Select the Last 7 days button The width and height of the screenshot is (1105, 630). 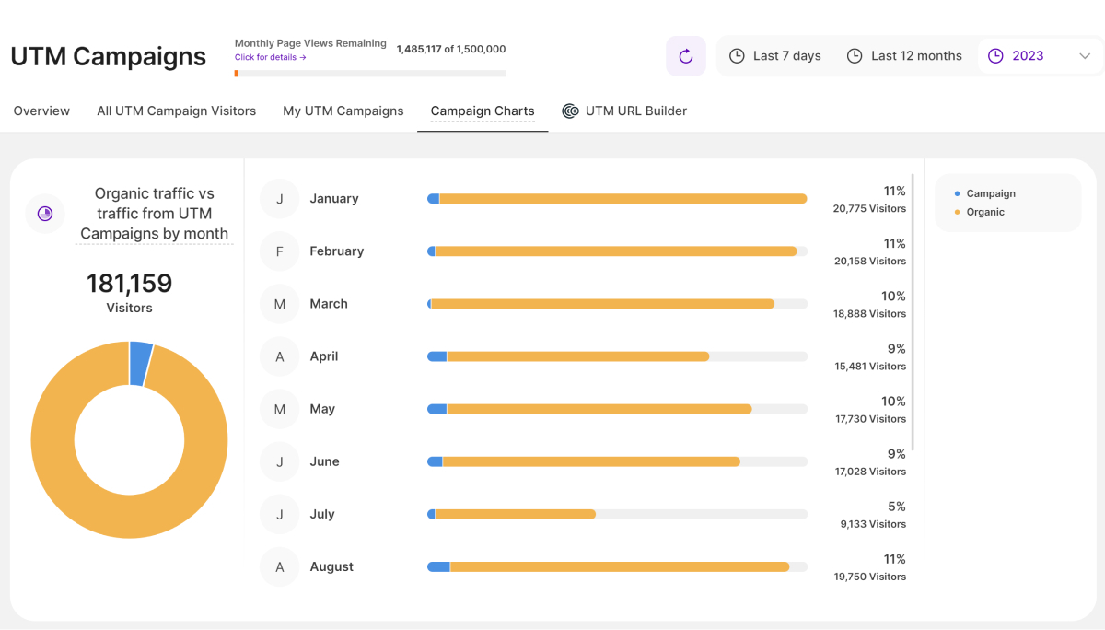coord(785,56)
